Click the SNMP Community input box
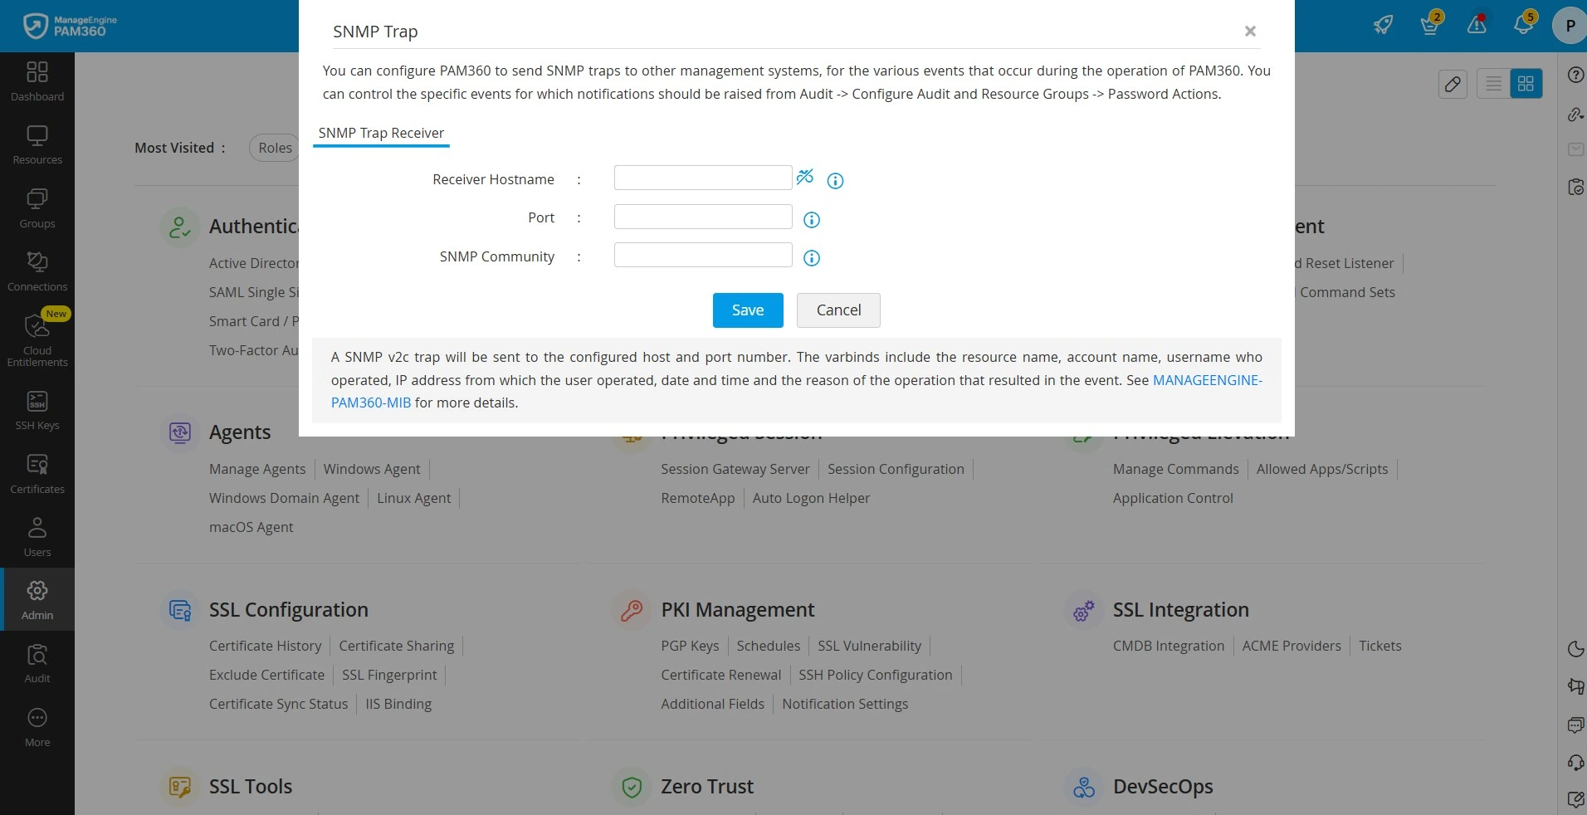The image size is (1587, 815). (702, 255)
